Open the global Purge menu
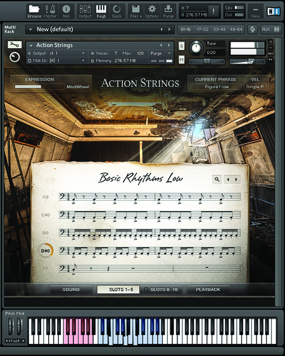The image size is (285, 356). (x=168, y=11)
